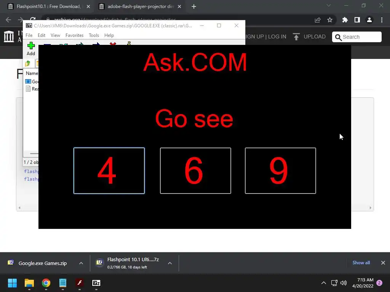Viewport: 390px width, 292px height.
Task: Click the LOG IN link on Archive
Action: click(x=277, y=36)
